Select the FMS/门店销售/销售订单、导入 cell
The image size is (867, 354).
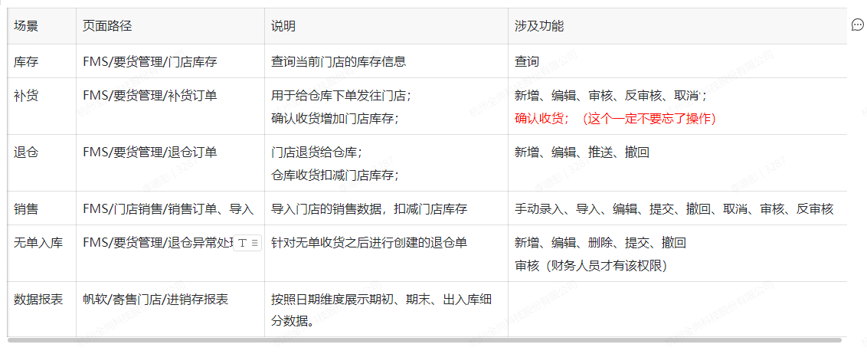tap(168, 208)
